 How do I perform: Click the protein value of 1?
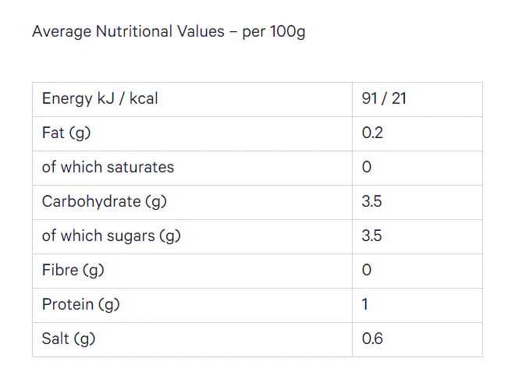tap(364, 304)
